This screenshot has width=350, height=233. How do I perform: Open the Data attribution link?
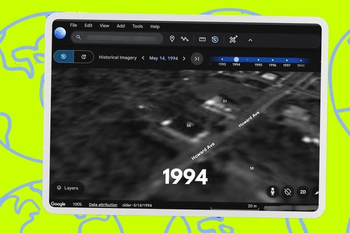103,204
